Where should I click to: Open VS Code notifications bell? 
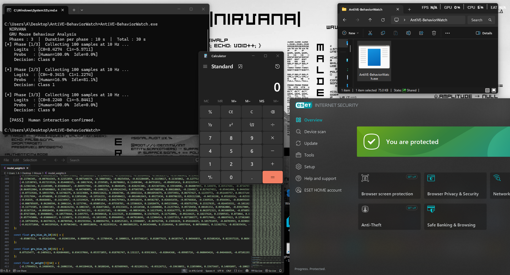[x=280, y=271]
